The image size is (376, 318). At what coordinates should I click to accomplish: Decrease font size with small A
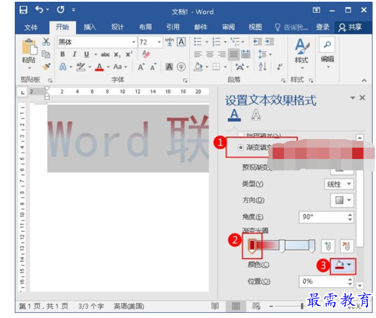point(153,67)
